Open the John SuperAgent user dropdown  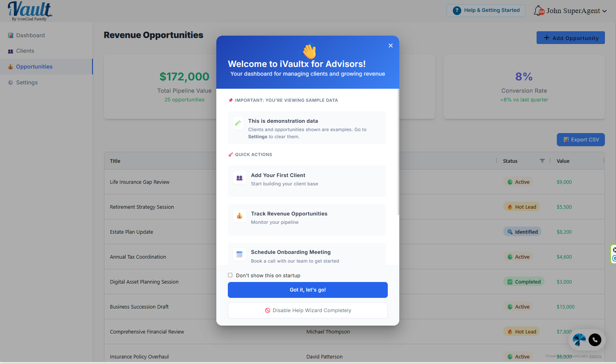click(x=576, y=11)
